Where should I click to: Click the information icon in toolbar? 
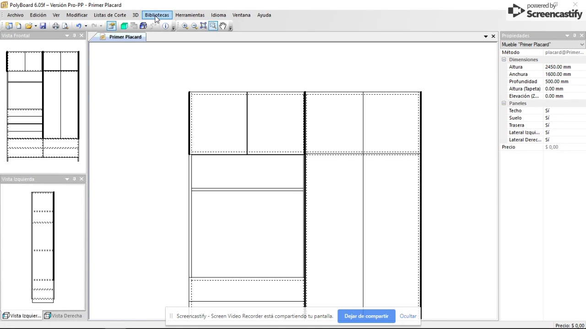165,26
